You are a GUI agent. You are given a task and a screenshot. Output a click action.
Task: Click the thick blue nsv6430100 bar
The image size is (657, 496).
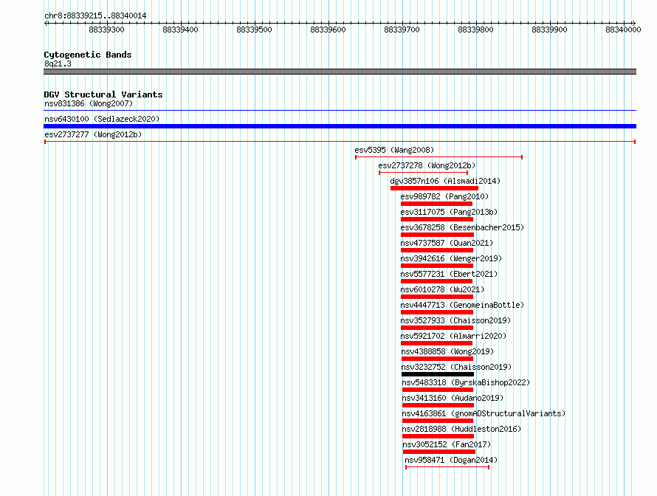[340, 126]
